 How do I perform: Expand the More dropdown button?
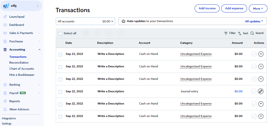(x=258, y=8)
